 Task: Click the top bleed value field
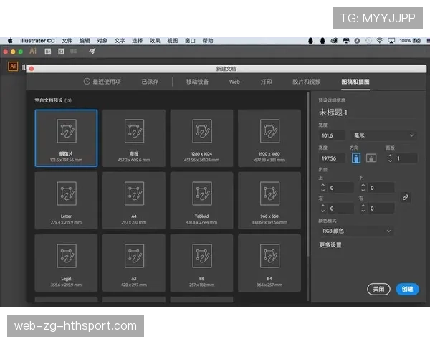(x=340, y=188)
